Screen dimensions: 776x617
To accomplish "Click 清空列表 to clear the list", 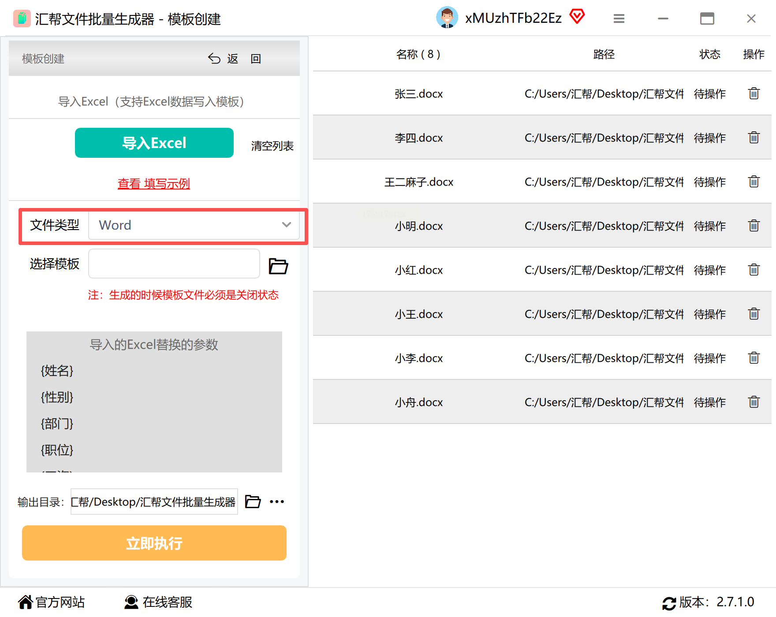I will (x=272, y=146).
